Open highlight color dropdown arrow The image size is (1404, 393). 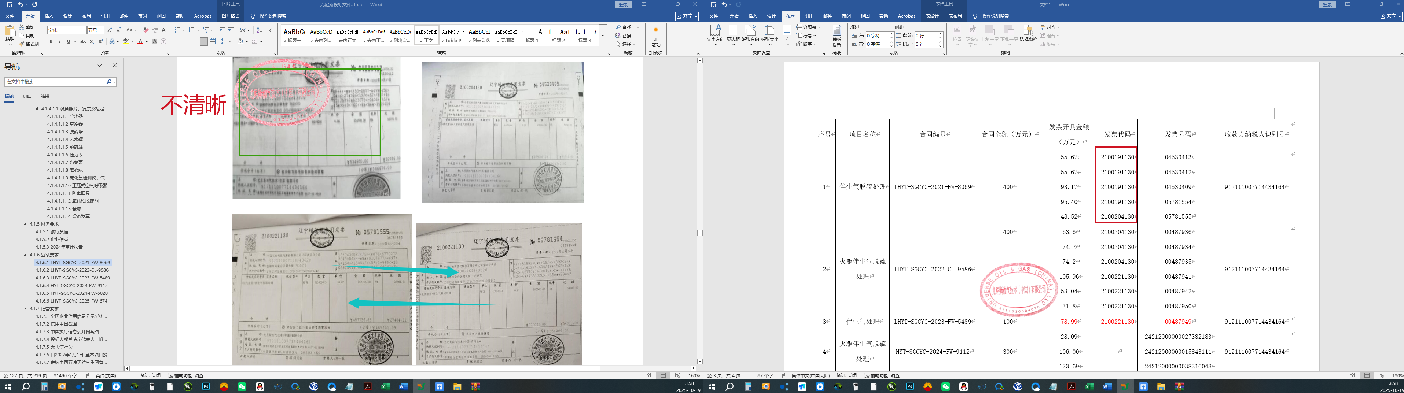click(x=133, y=41)
